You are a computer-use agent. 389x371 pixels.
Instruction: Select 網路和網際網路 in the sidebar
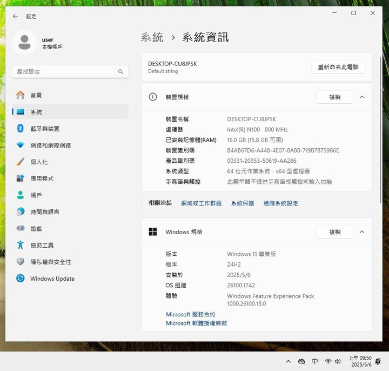click(70, 145)
